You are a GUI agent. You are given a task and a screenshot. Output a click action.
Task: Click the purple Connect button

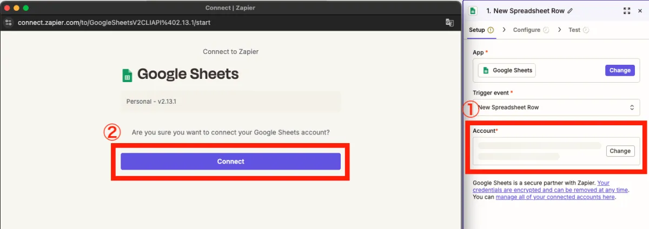pos(230,161)
